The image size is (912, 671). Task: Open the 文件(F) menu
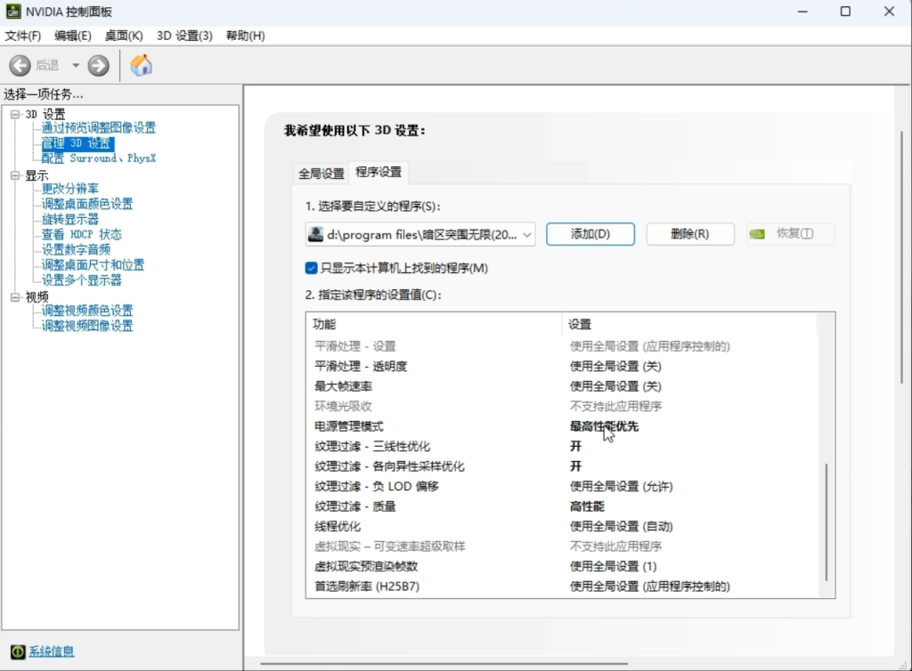[22, 36]
